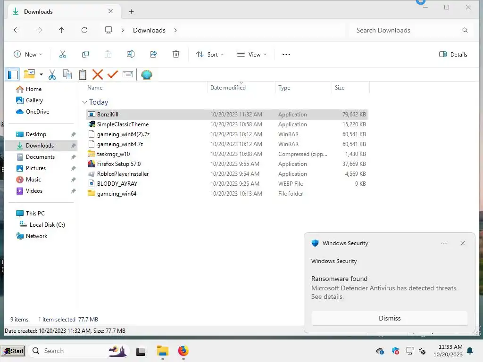483x362 pixels.
Task: Select taskmgr_w10 zipped folder
Action: [x=227, y=154]
